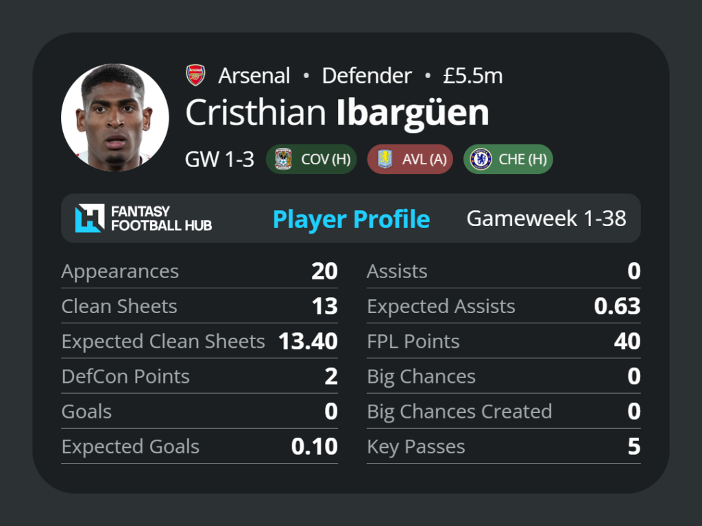The width and height of the screenshot is (702, 526).
Task: Click the Expected Clean Sheets value 13.40
Action: click(x=308, y=341)
